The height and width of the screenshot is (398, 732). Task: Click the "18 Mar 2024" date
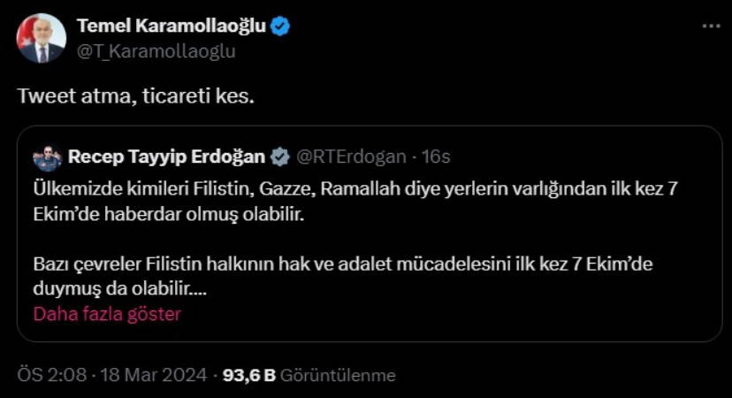pyautogui.click(x=155, y=375)
